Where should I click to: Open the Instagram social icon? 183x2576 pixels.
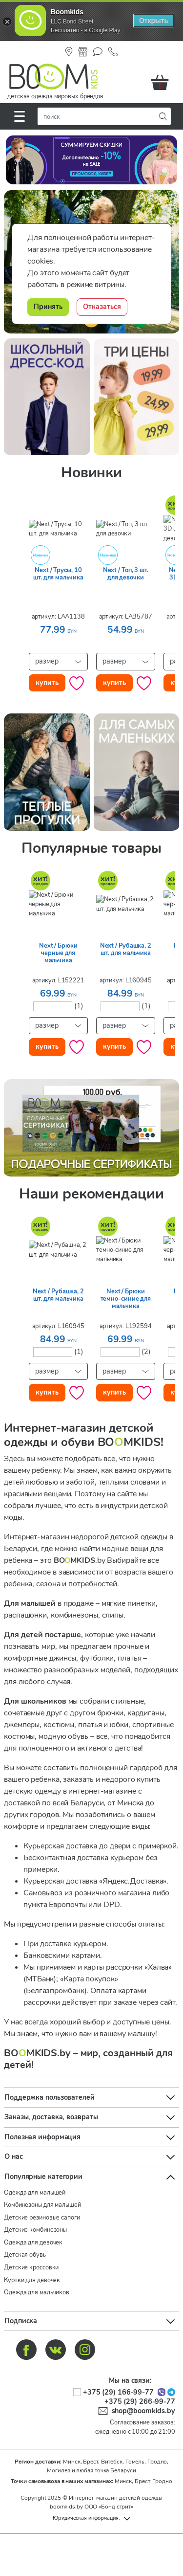86,2349
